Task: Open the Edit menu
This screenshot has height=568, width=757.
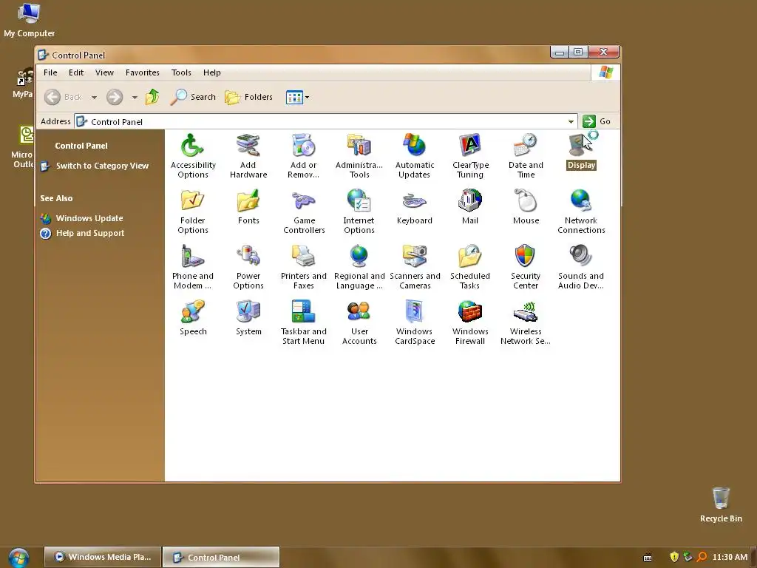Action: pyautogui.click(x=76, y=72)
